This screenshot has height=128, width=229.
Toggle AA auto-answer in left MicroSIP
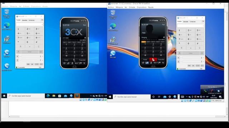[32, 64]
